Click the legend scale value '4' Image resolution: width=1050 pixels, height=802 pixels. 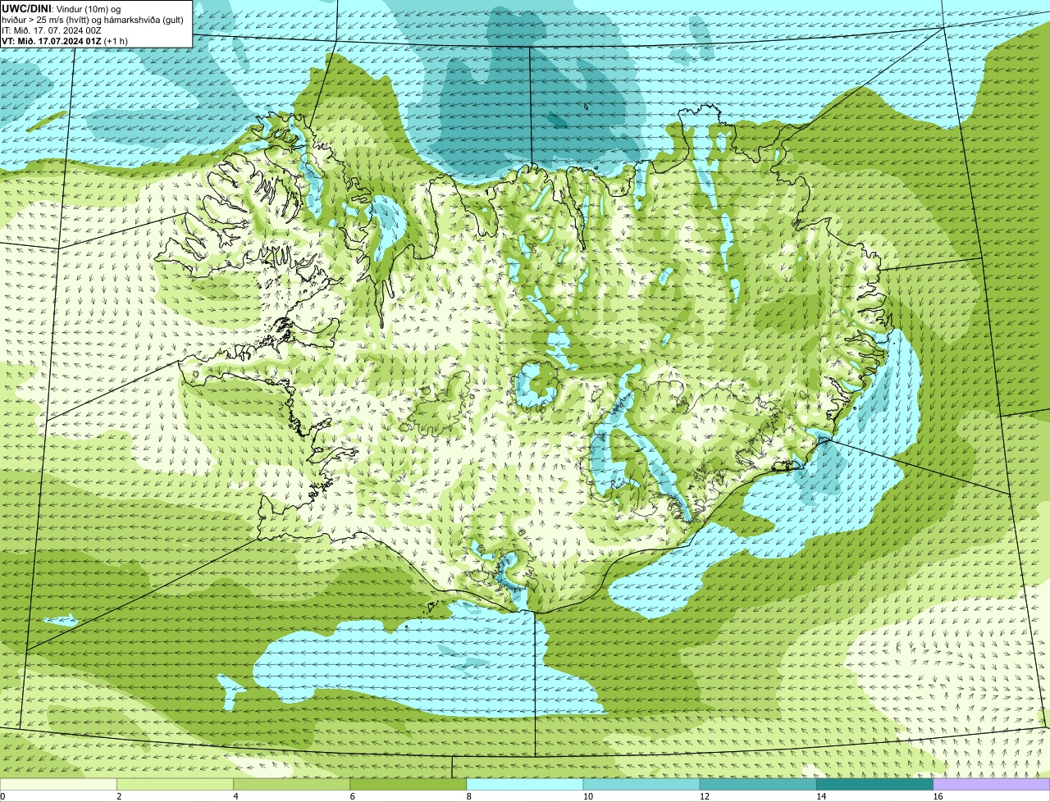[x=235, y=796]
